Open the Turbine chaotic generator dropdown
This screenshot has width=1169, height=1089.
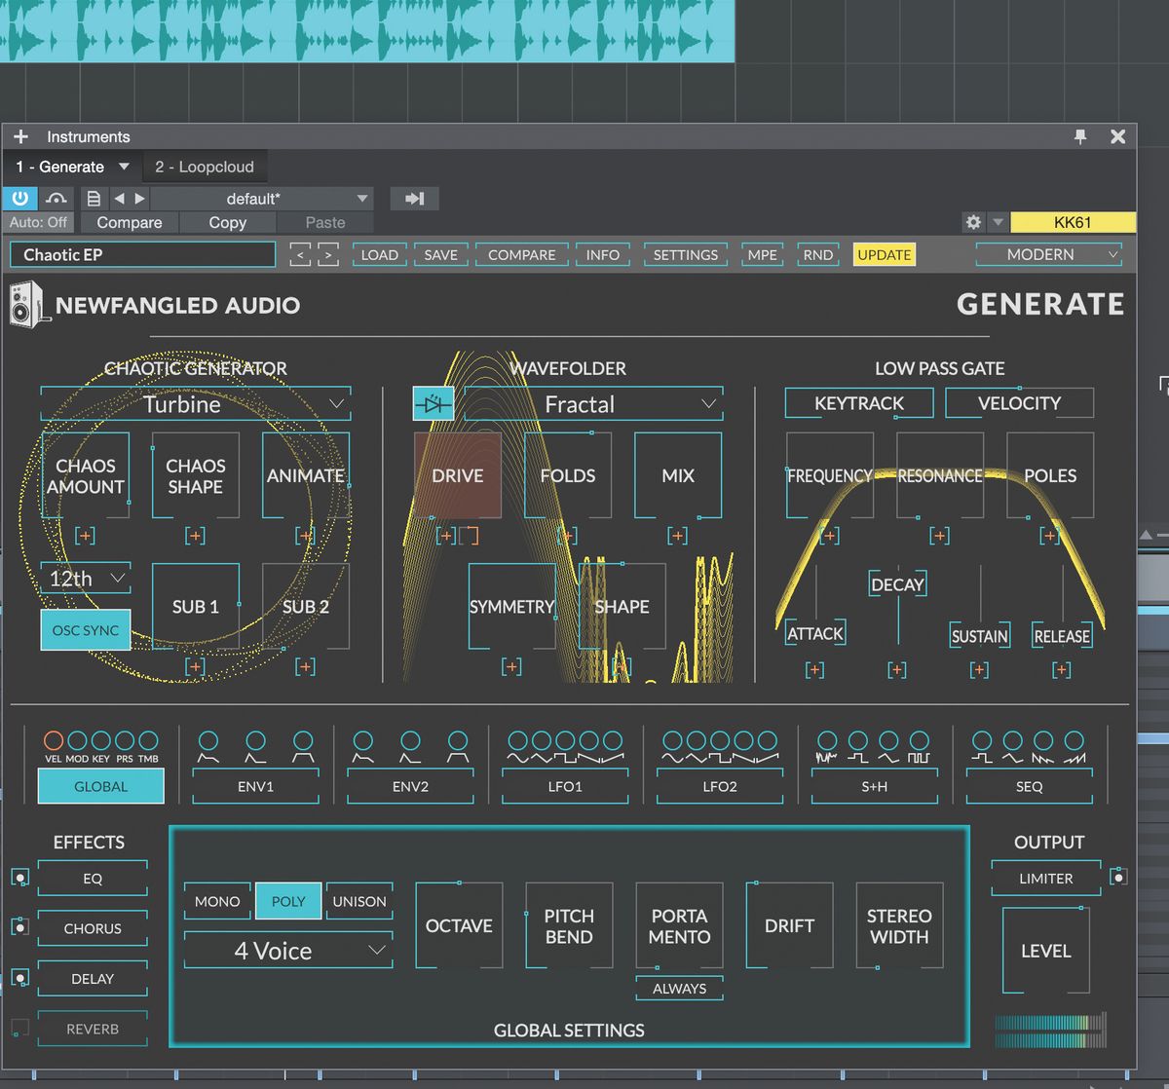click(195, 403)
